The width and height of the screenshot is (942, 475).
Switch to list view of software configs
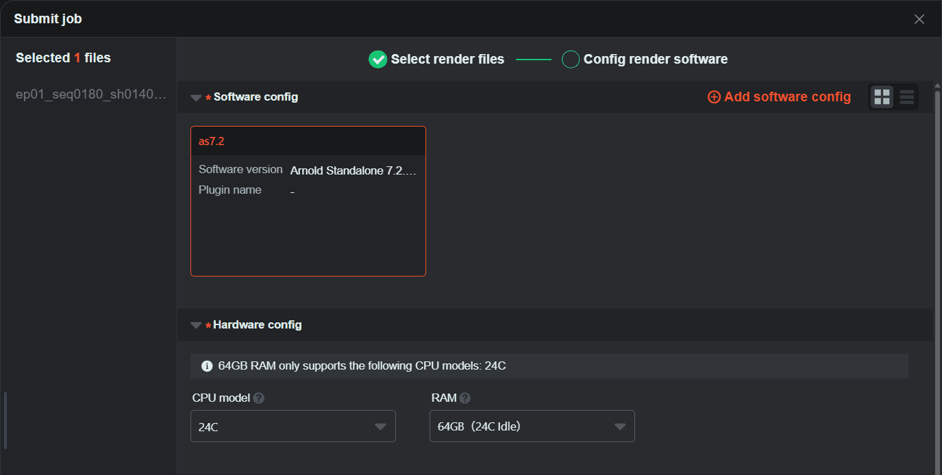tap(906, 97)
